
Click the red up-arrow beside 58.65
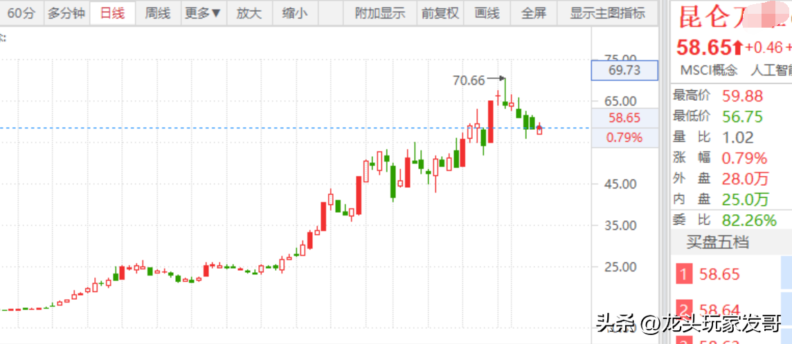pyautogui.click(x=737, y=48)
